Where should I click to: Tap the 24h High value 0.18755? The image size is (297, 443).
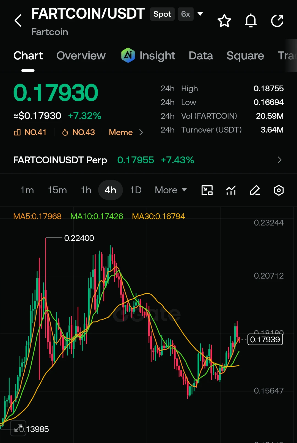(269, 89)
